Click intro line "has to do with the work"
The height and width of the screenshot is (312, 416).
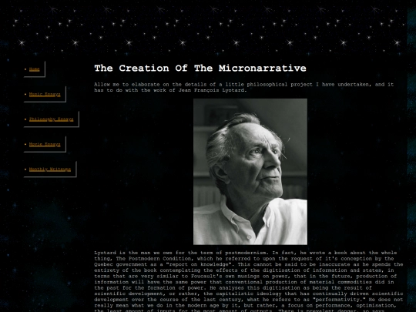[x=170, y=90]
